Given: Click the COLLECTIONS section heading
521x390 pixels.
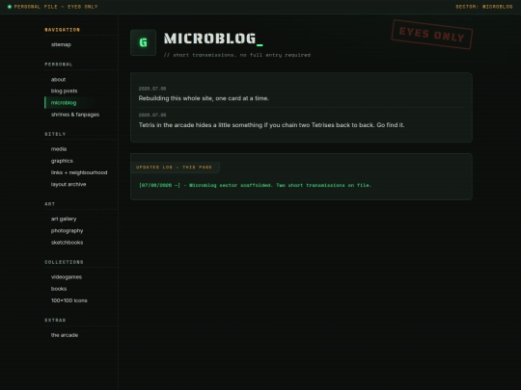Looking at the screenshot, I should (64, 262).
